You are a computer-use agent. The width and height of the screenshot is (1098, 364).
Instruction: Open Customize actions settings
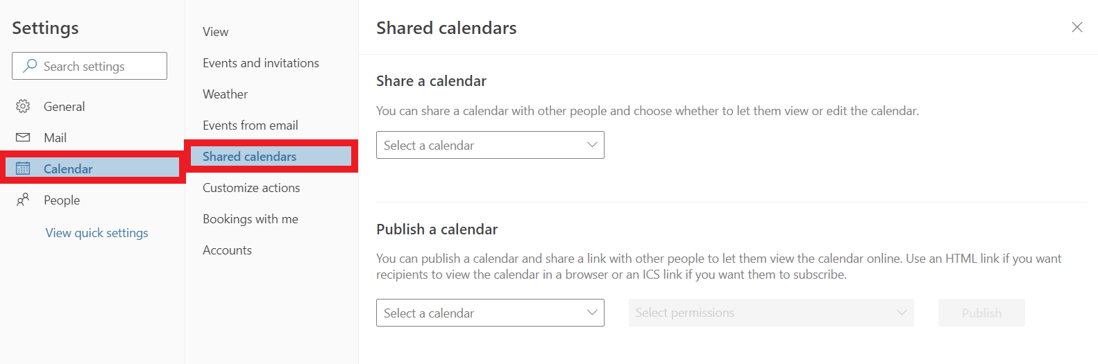pyautogui.click(x=251, y=188)
